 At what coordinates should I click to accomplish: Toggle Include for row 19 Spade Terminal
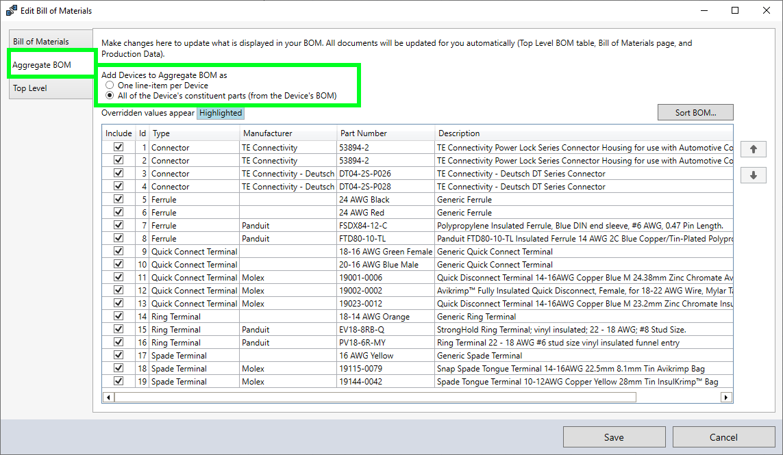[x=119, y=380]
